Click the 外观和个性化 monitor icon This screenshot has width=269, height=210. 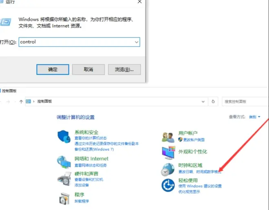click(168, 153)
